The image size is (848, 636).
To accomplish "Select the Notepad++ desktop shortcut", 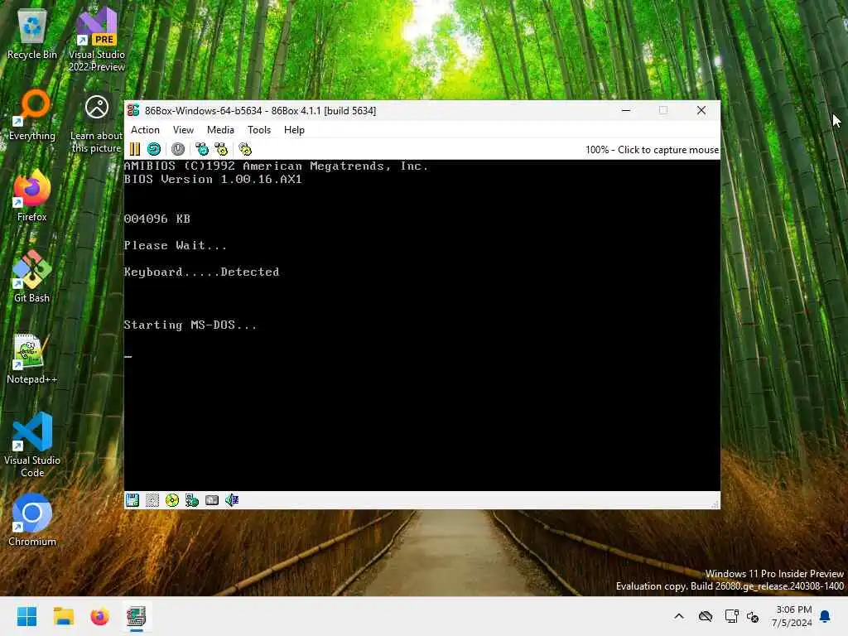I will click(32, 358).
